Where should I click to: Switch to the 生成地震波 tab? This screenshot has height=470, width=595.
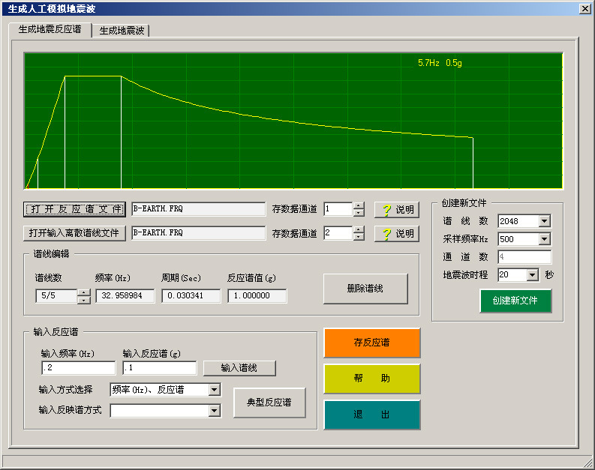[122, 31]
